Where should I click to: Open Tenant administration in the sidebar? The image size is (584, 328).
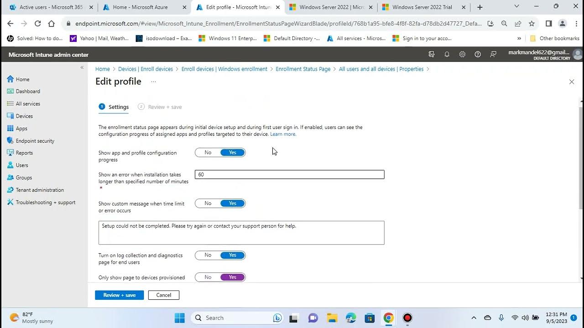[x=36, y=190]
